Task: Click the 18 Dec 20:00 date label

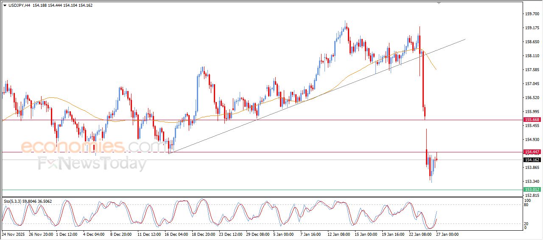Action: [203, 234]
